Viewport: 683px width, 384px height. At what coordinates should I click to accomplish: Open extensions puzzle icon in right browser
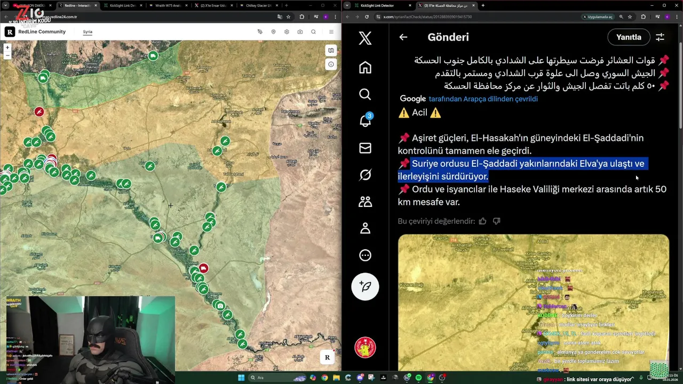(643, 17)
